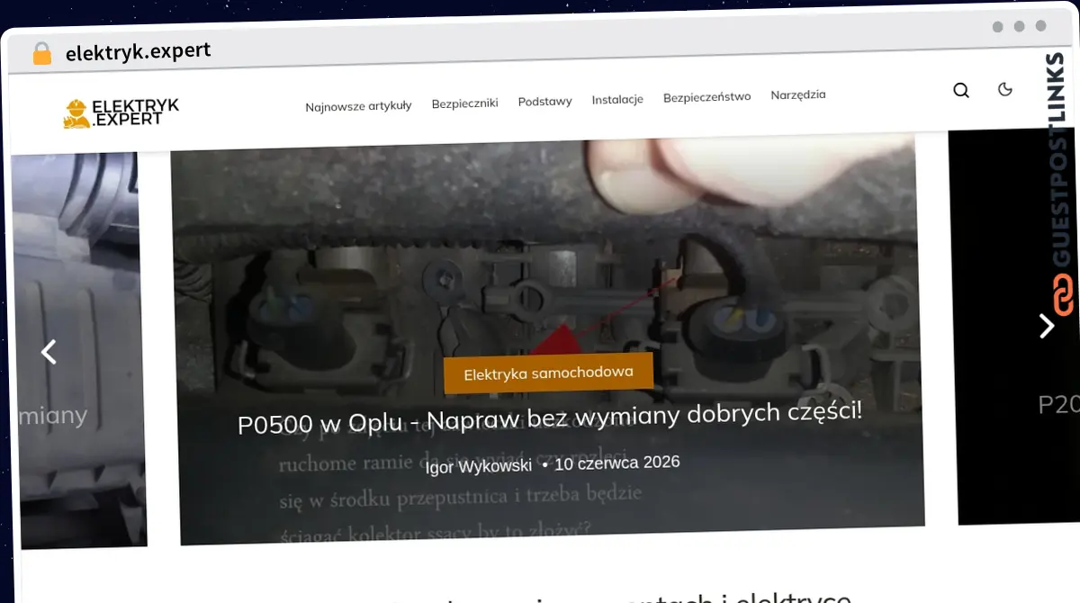Click the left partial slide image
The height and width of the screenshot is (603, 1080).
pos(78,350)
